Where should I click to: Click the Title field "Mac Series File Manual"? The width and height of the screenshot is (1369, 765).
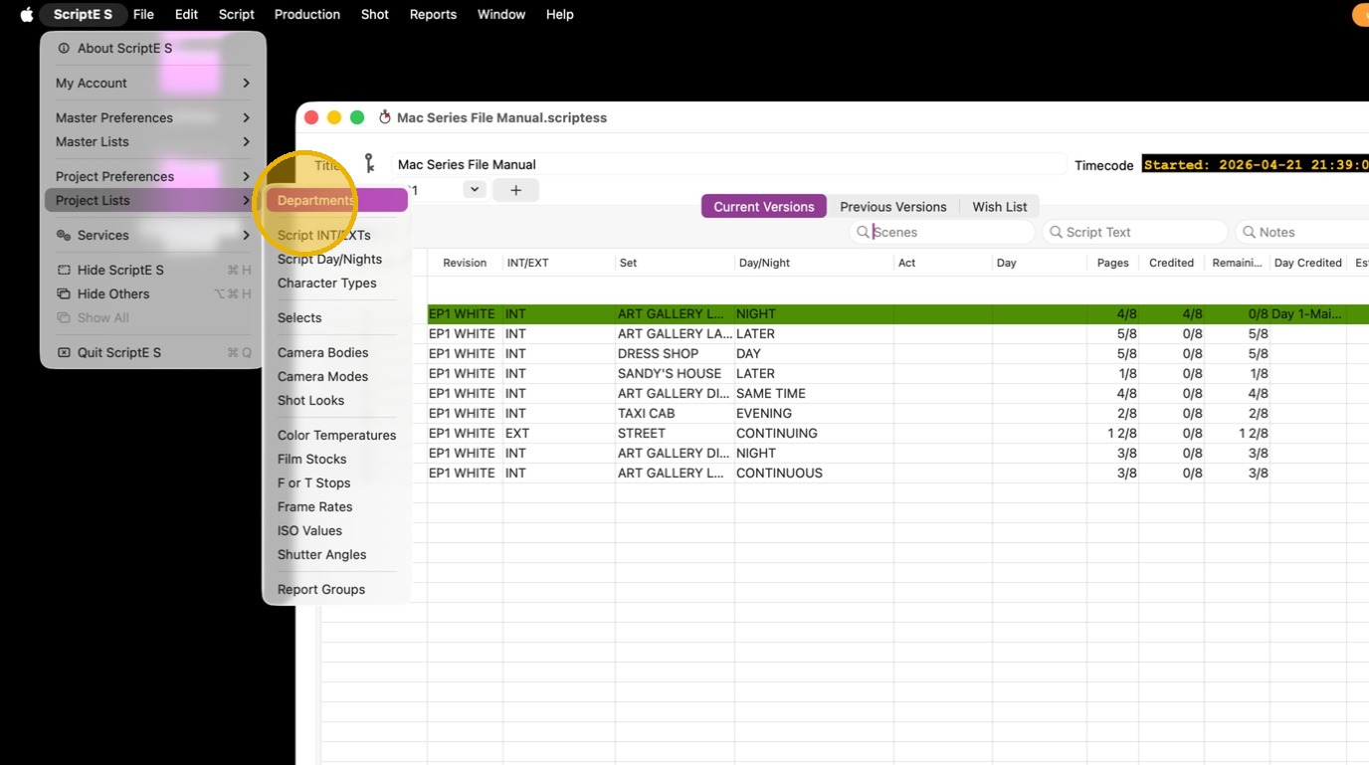click(x=727, y=164)
